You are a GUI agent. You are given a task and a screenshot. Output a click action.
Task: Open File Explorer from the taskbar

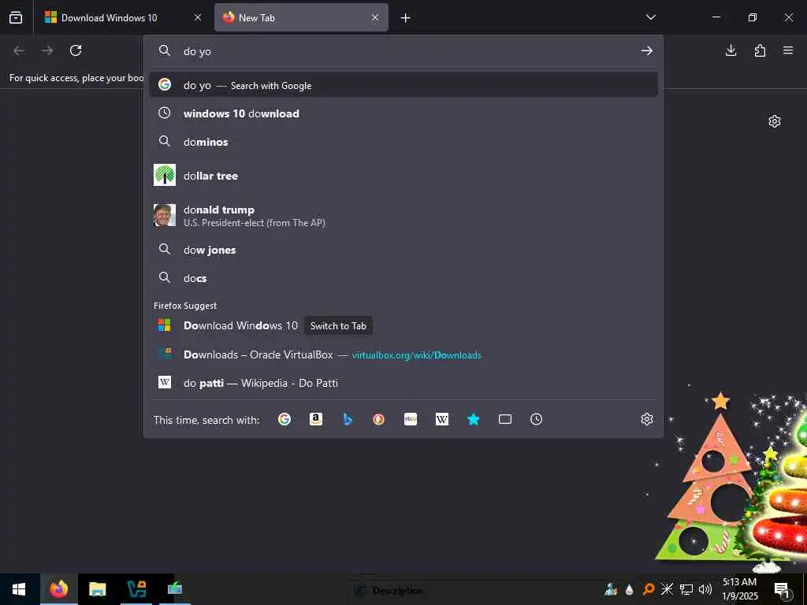click(97, 589)
